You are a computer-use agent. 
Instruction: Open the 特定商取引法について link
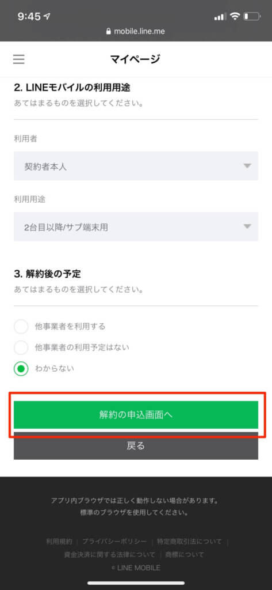coord(189,542)
